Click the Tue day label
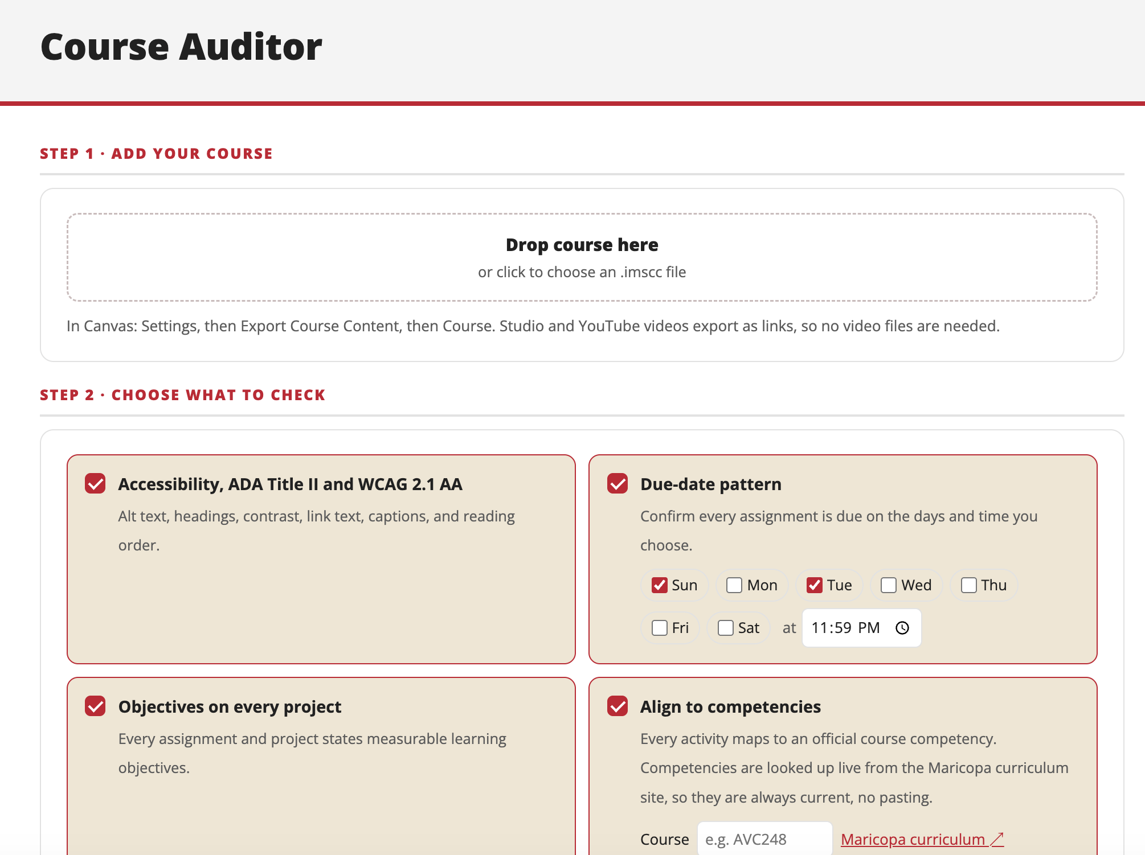This screenshot has width=1145, height=855. click(840, 585)
